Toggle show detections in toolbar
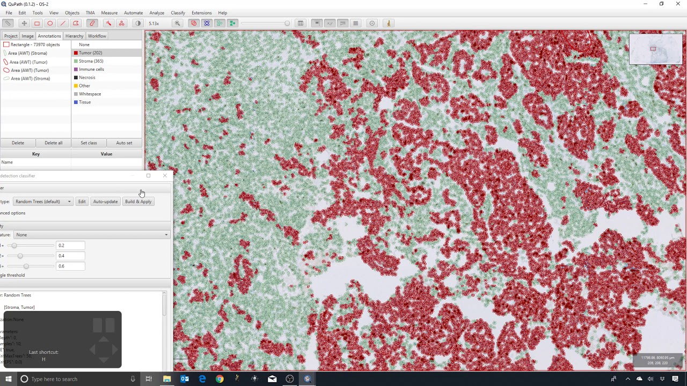The image size is (687, 386). click(220, 23)
